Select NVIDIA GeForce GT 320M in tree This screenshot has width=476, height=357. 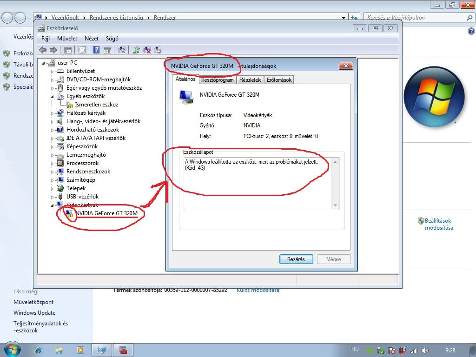(x=106, y=213)
